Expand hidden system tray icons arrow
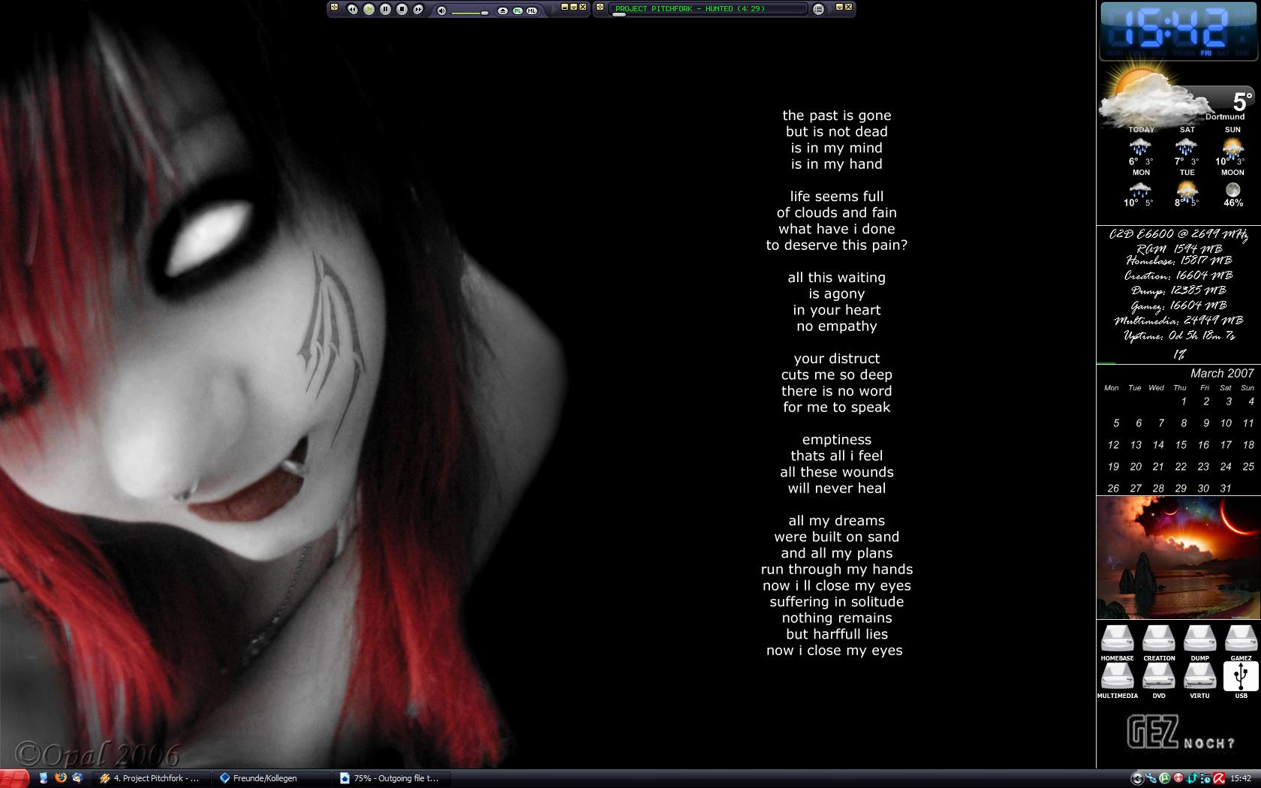The height and width of the screenshot is (788, 1261). click(1137, 778)
